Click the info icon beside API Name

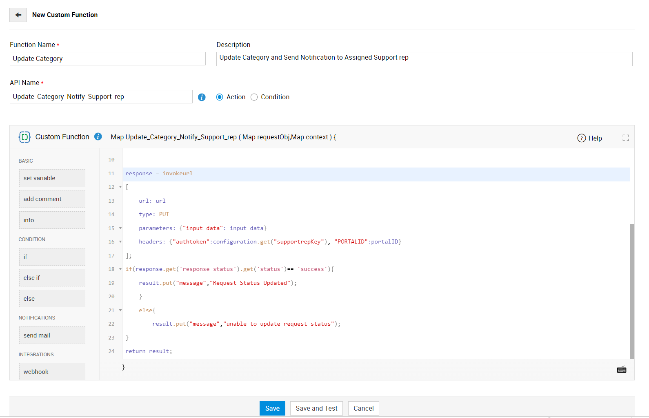pos(202,97)
